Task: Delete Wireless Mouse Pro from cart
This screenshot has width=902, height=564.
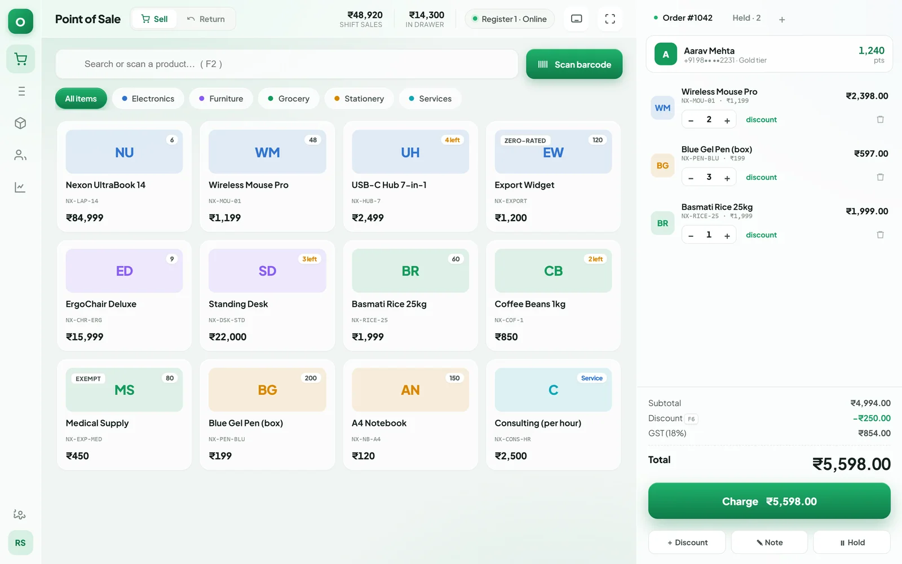Action: 880,120
